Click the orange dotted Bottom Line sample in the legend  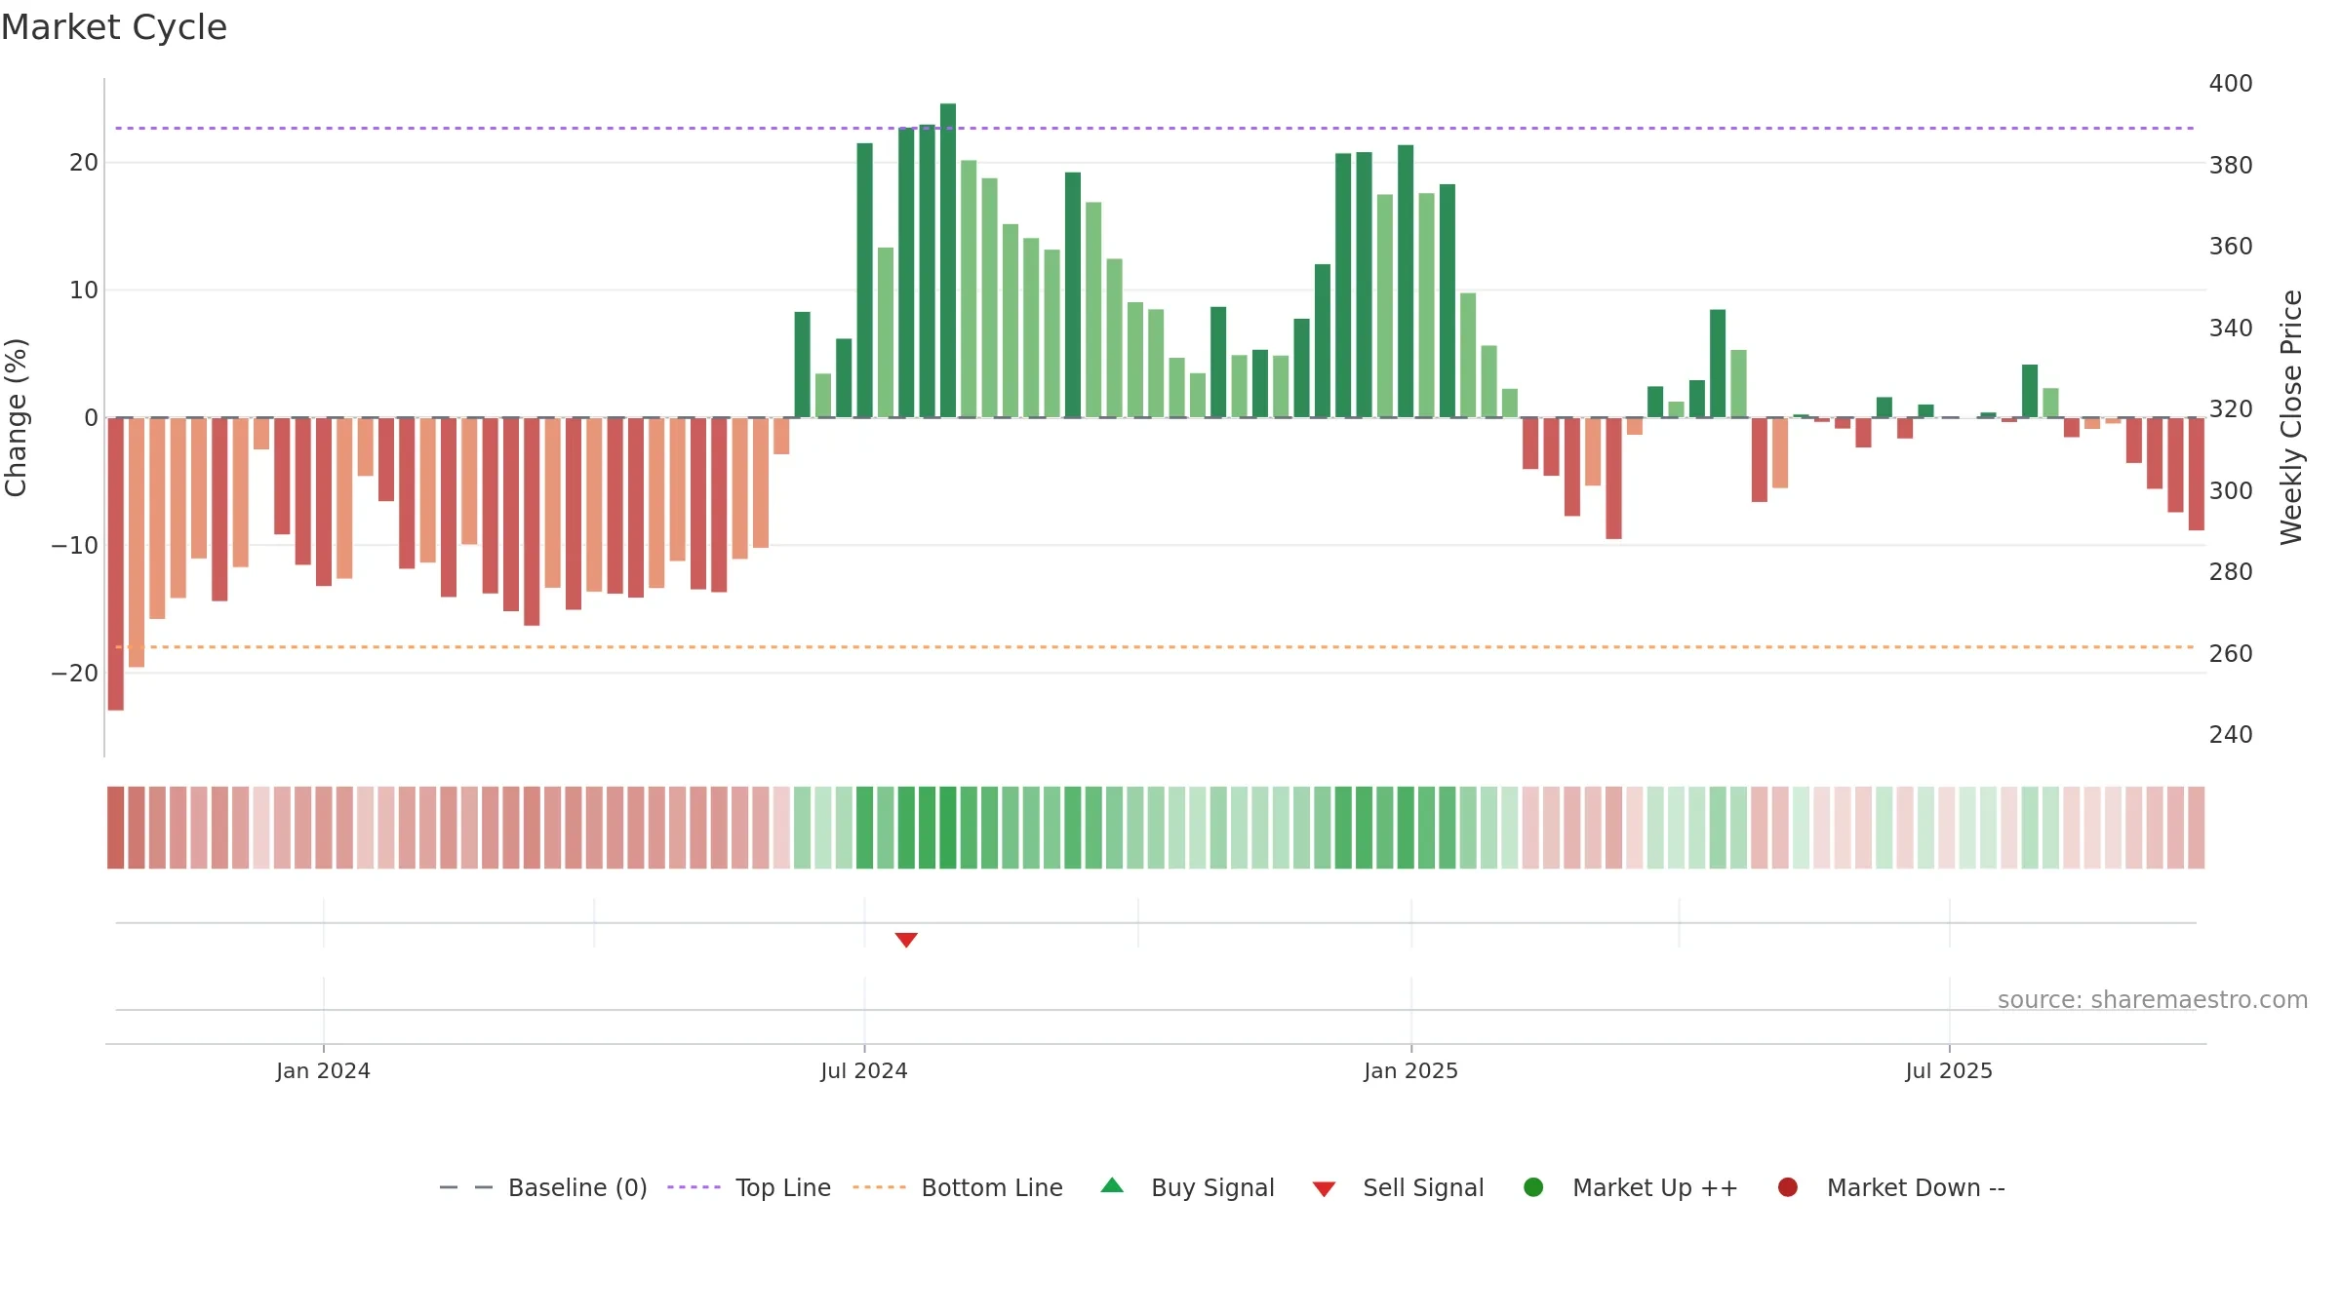879,1187
